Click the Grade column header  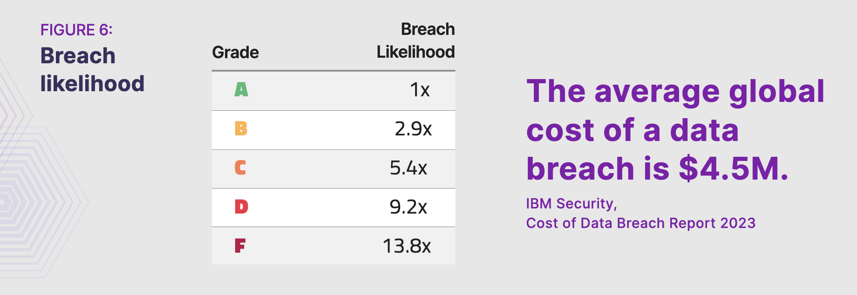[235, 53]
